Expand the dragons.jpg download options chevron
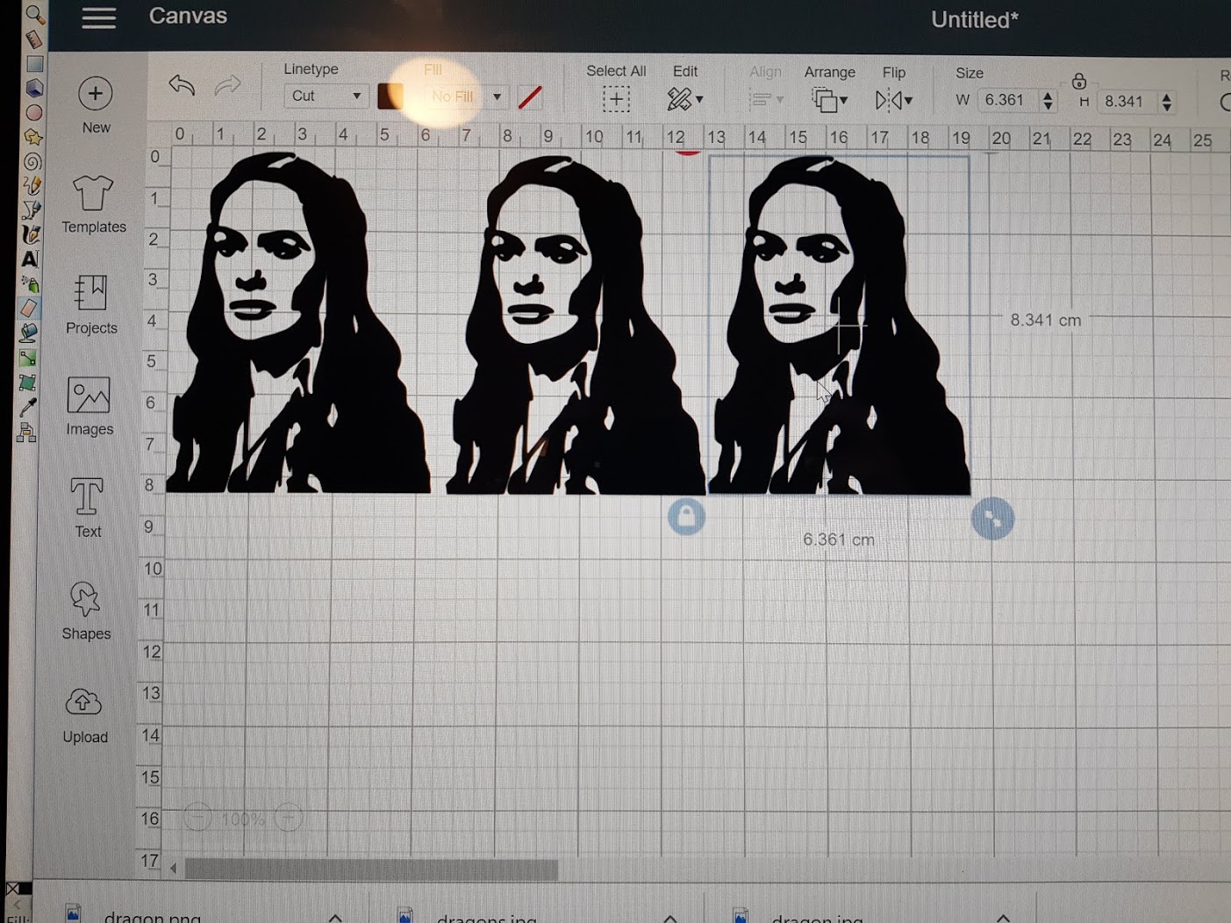The height and width of the screenshot is (923, 1231). tap(670, 918)
